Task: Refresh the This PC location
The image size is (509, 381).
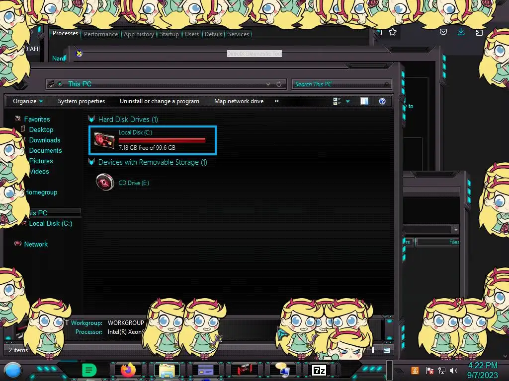Action: (x=279, y=84)
